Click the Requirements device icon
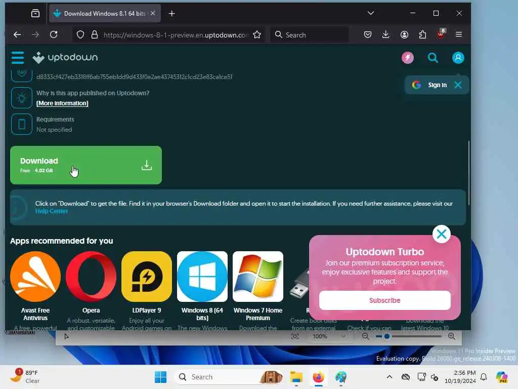 [x=21, y=124]
